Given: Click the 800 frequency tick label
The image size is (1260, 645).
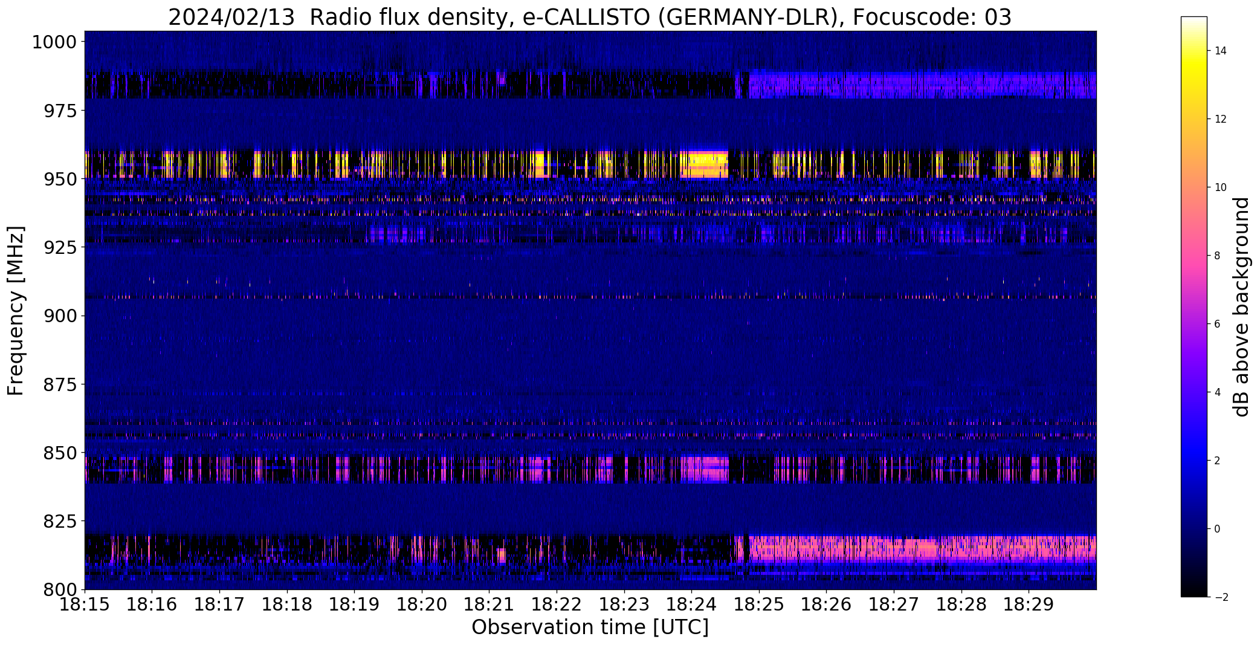Looking at the screenshot, I should pyautogui.click(x=60, y=589).
